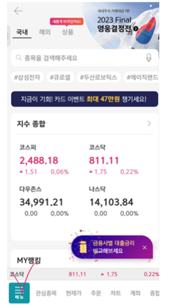Open 관심종목 in bottom navigation
Viewport: 176px width, 307px height.
(x=46, y=293)
